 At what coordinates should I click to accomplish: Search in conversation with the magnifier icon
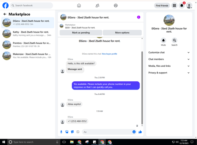(175, 40)
